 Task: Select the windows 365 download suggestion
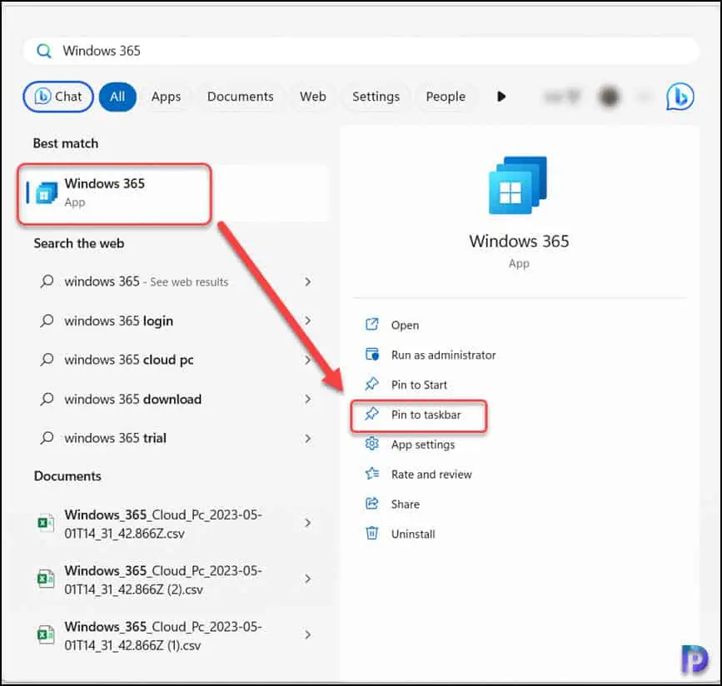tap(176, 399)
